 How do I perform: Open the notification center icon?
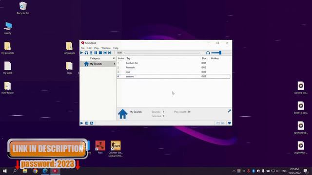coord(306,171)
